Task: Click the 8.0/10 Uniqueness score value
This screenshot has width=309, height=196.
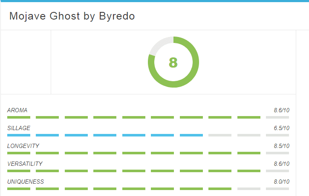Action: pos(281,182)
